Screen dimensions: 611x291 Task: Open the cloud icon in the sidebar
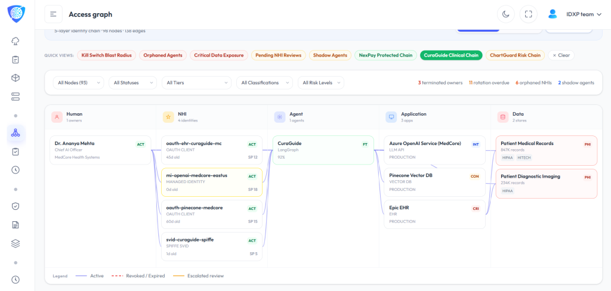pyautogui.click(x=16, y=41)
